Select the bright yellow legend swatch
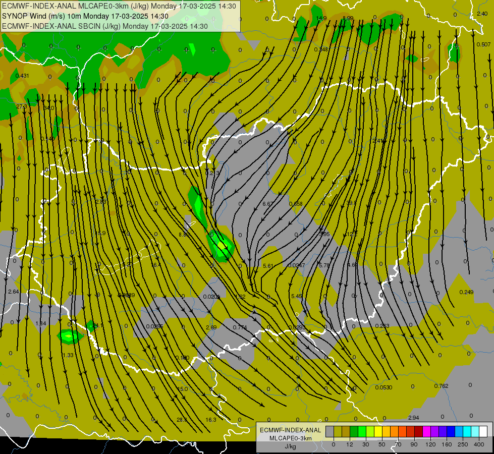 pos(378,432)
